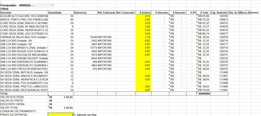Click the yellow PRAZO DE ENTREGA input cell

[x=61, y=114]
